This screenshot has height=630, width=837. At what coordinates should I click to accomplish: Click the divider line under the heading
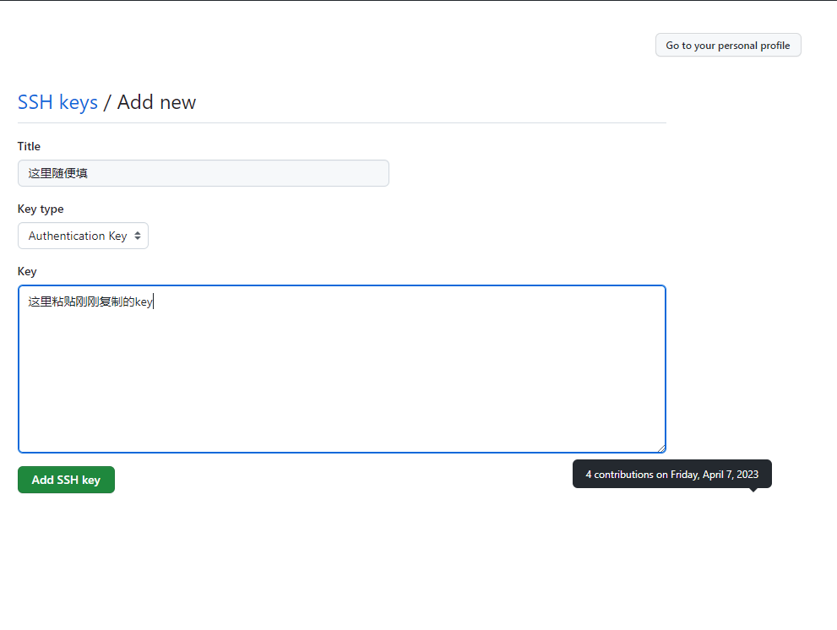(341, 122)
